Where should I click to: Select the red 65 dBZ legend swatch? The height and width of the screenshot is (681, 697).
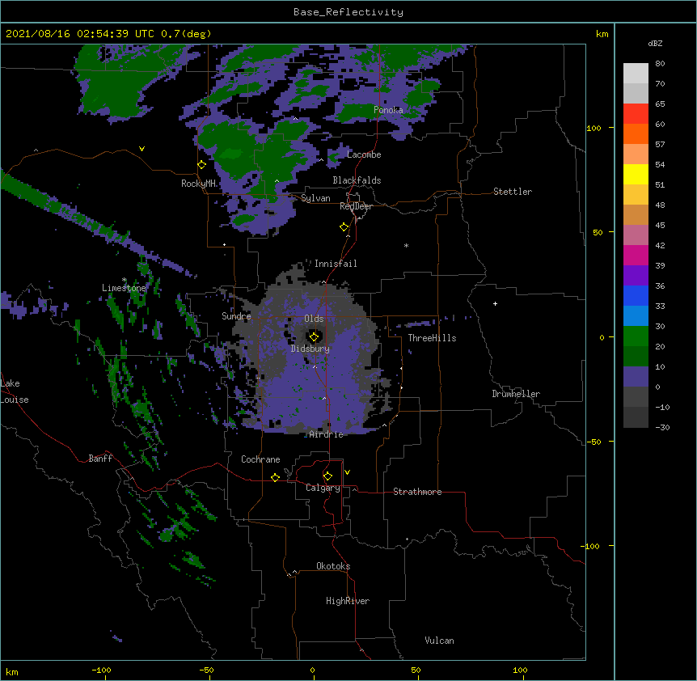[x=636, y=114]
